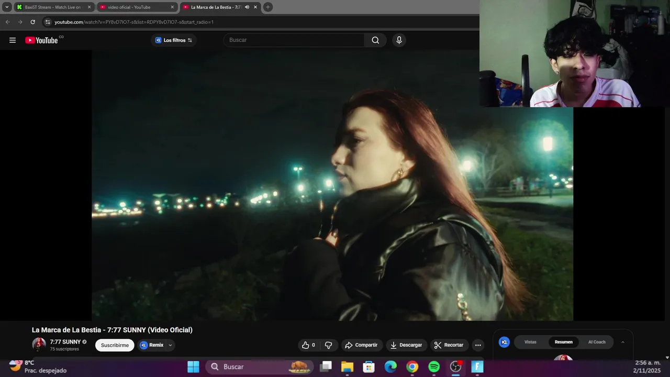The height and width of the screenshot is (377, 670).
Task: Reload the page with refresh icon
Action: point(32,22)
